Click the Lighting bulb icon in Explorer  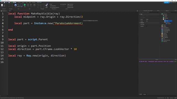pos(162,26)
